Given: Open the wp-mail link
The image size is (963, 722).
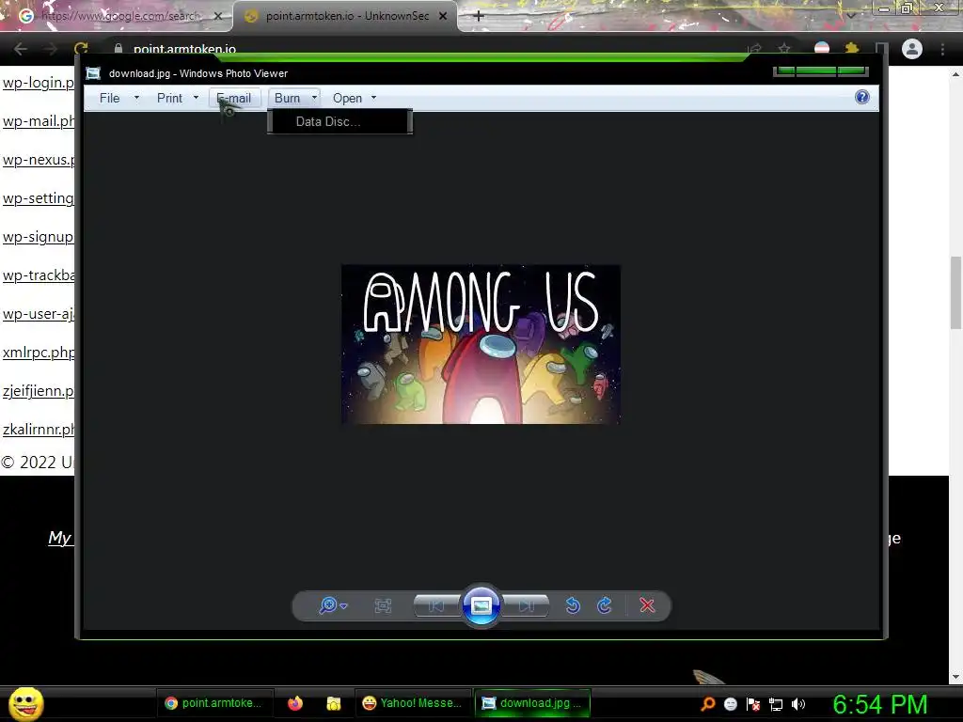Looking at the screenshot, I should click(38, 121).
